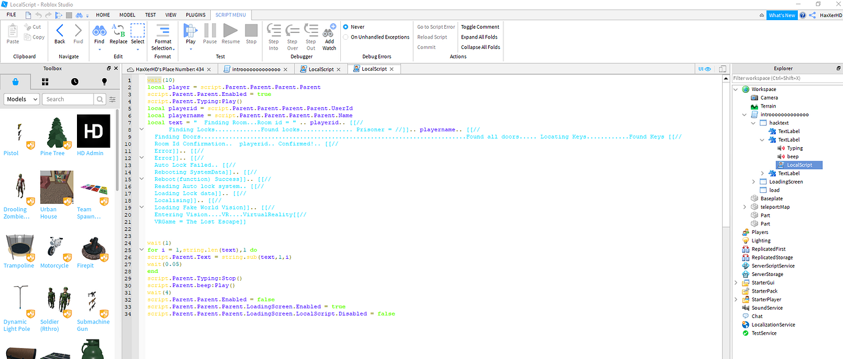Viewport: 843px width, 359px height.
Task: Click Toggle Comment in the Actions section
Action: click(x=480, y=26)
